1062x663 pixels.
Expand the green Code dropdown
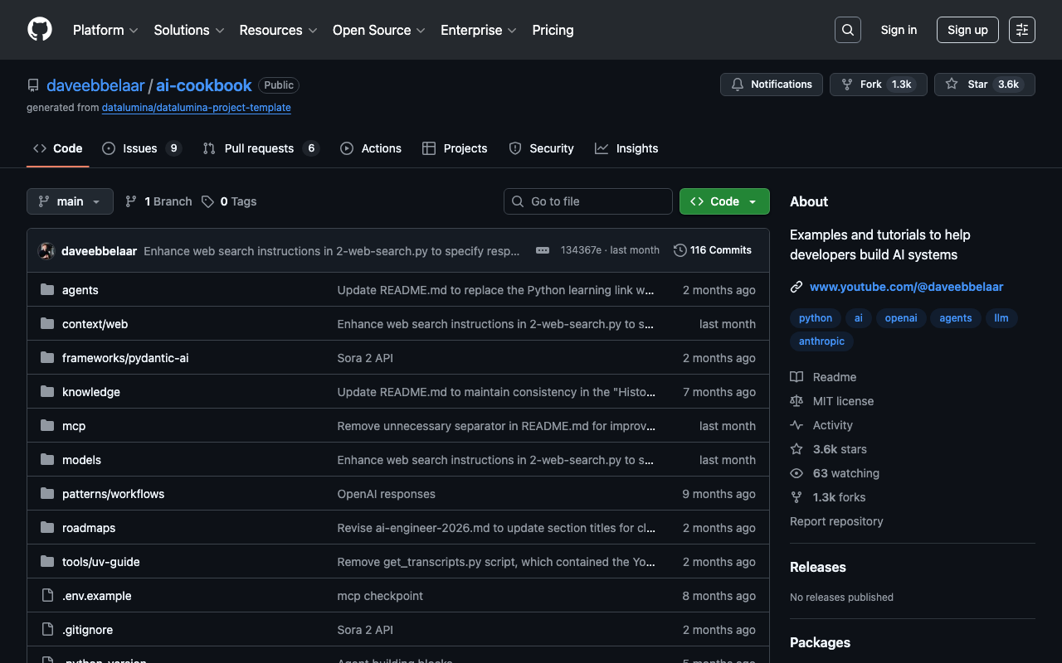[724, 201]
